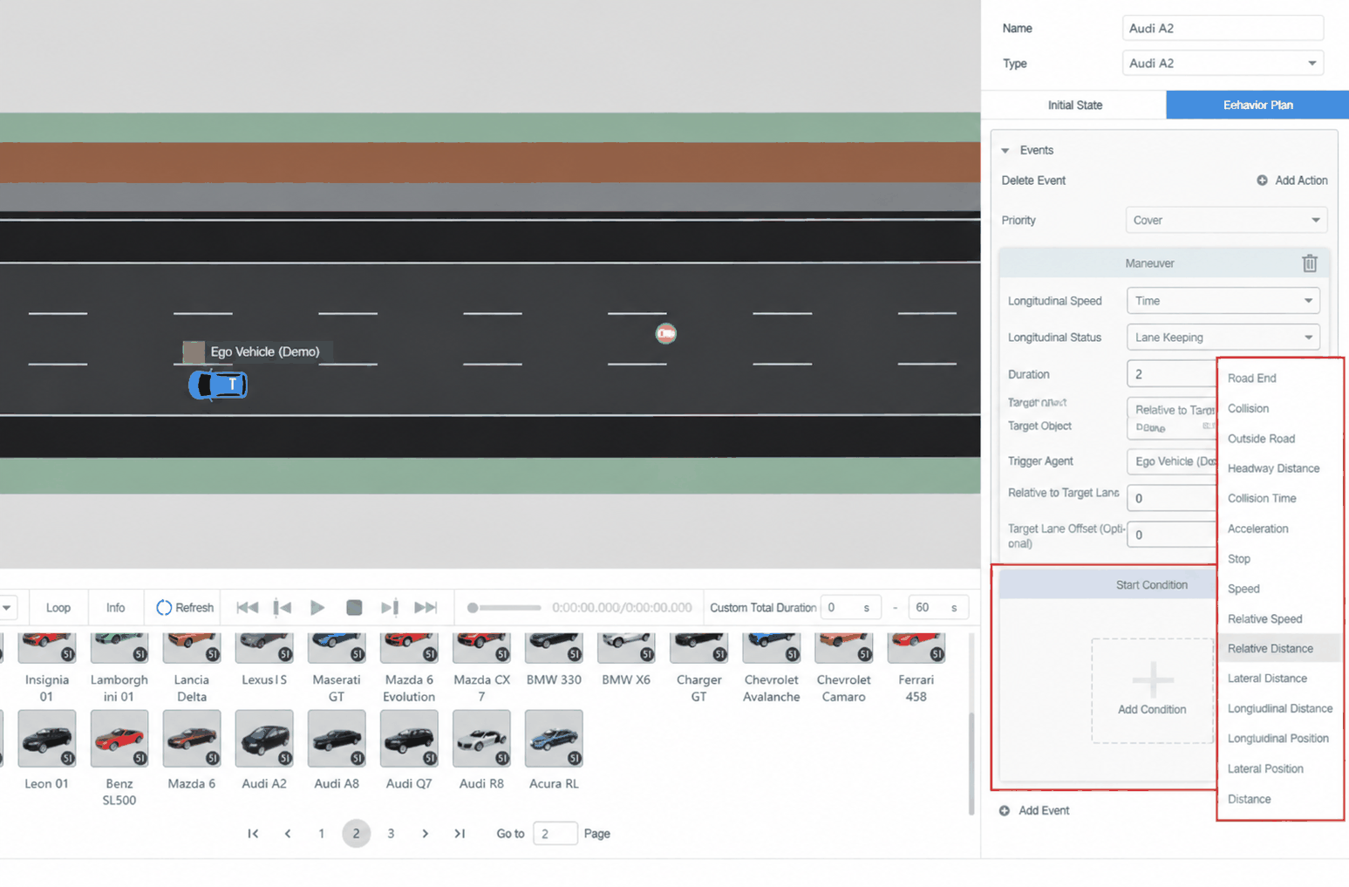This screenshot has height=887, width=1349.
Task: Open page 1 of vehicle list
Action: coord(322,834)
